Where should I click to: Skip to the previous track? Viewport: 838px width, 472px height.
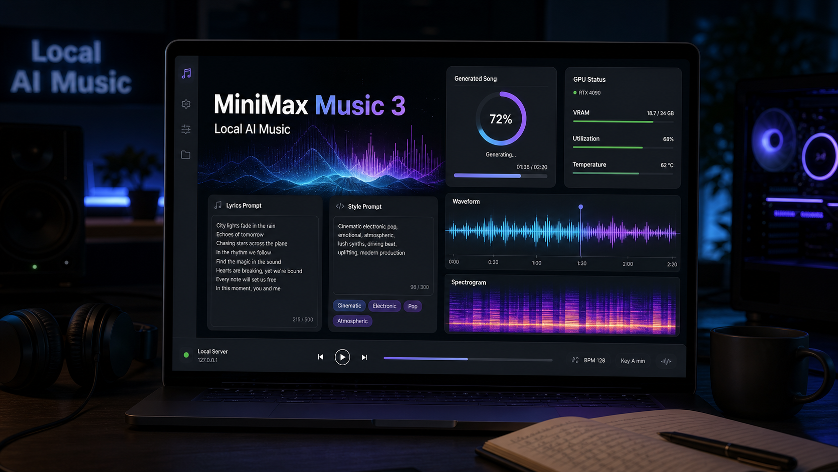tap(320, 357)
